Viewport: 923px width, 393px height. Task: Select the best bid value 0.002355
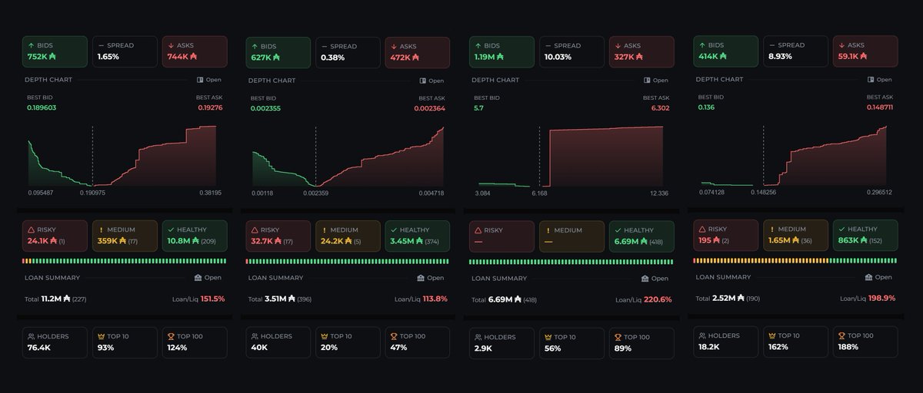pos(265,108)
